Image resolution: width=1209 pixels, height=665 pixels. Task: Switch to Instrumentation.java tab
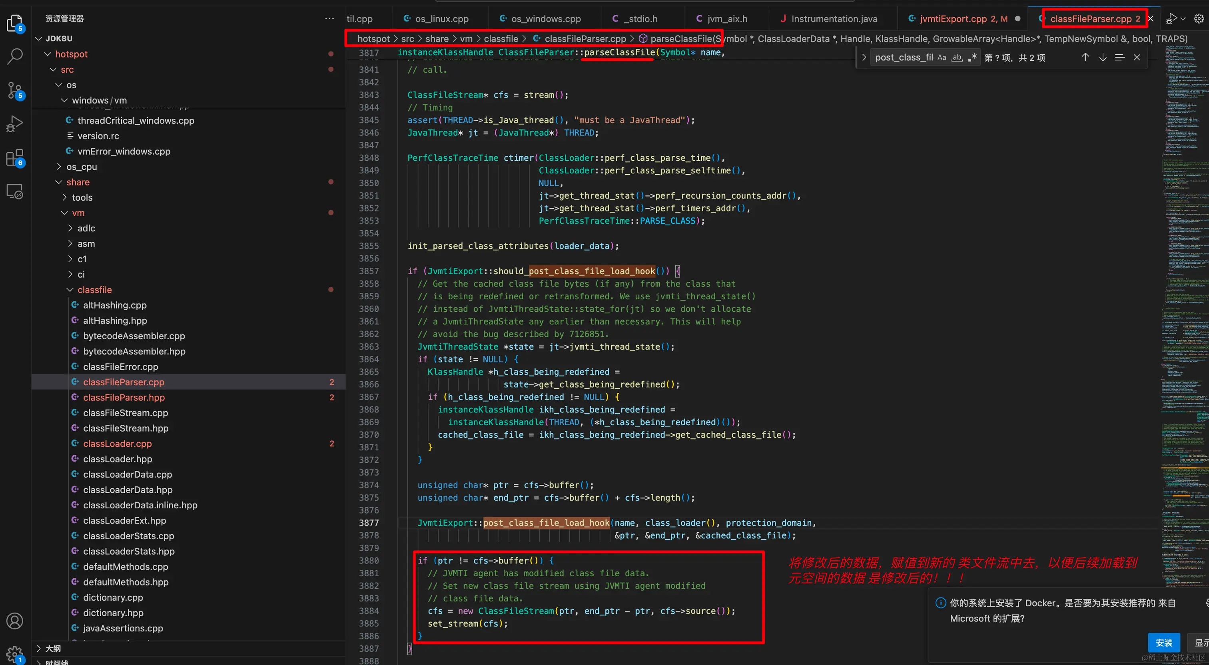834,19
